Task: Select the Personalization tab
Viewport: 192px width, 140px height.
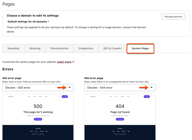Action: click(x=59, y=48)
